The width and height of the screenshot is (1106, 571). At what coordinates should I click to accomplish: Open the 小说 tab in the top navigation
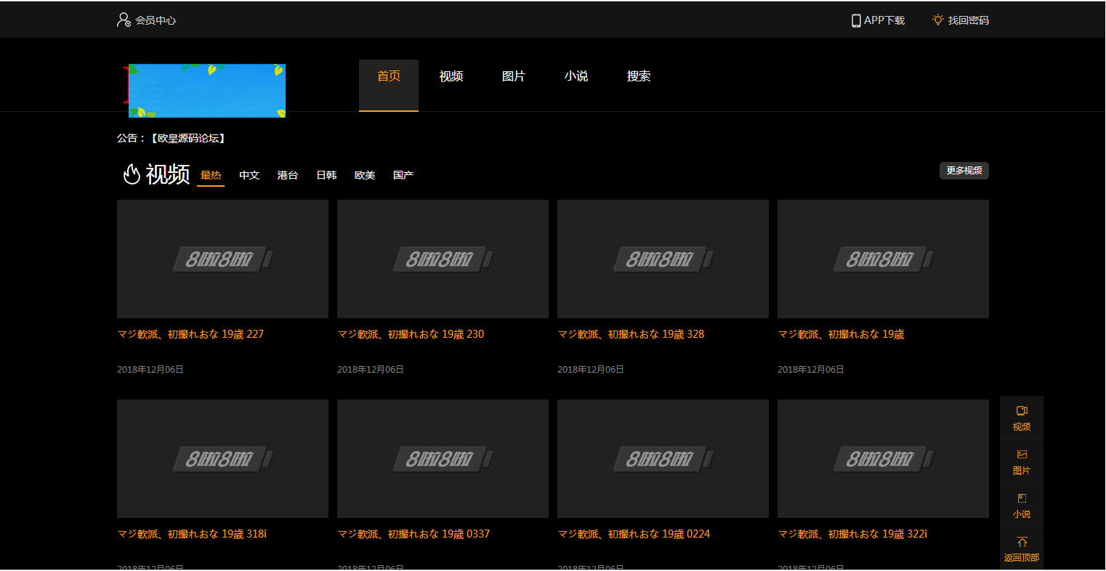(576, 76)
